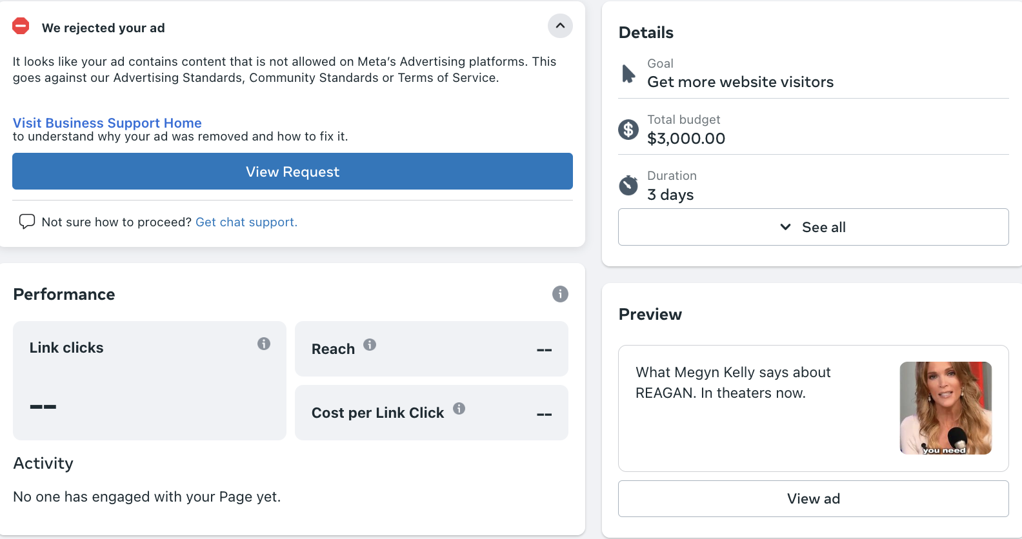
Task: Click the We rejected your ad heading
Action: pos(103,28)
